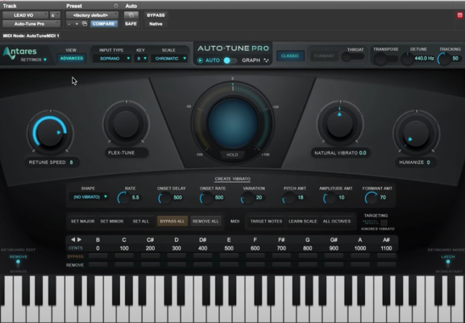The width and height of the screenshot is (465, 323).
Task: Click the 440.0 Hz detune value
Action: tap(424, 58)
